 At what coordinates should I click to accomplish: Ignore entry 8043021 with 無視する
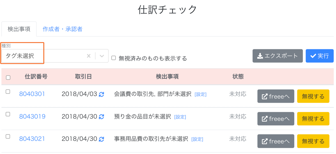pos(313,141)
